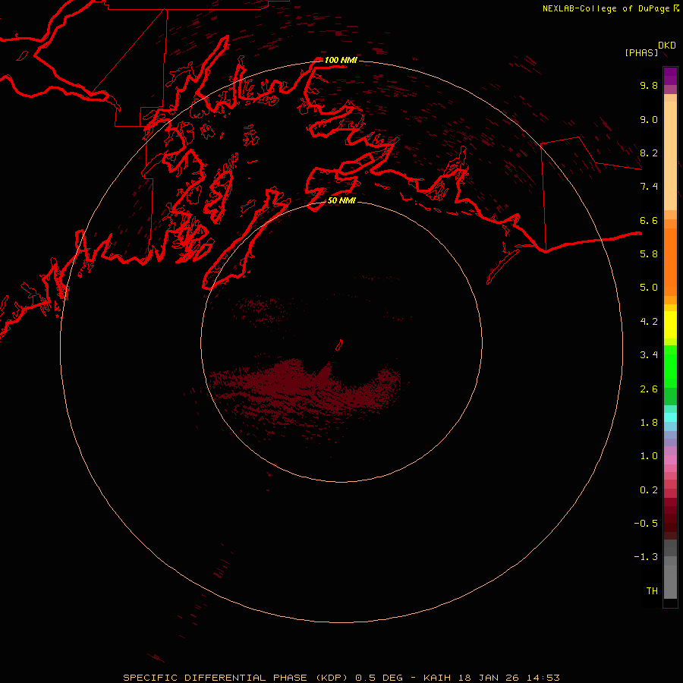Image resolution: width=683 pixels, height=683 pixels.
Task: Click the [PHAS] legend unit label
Action: pyautogui.click(x=641, y=52)
